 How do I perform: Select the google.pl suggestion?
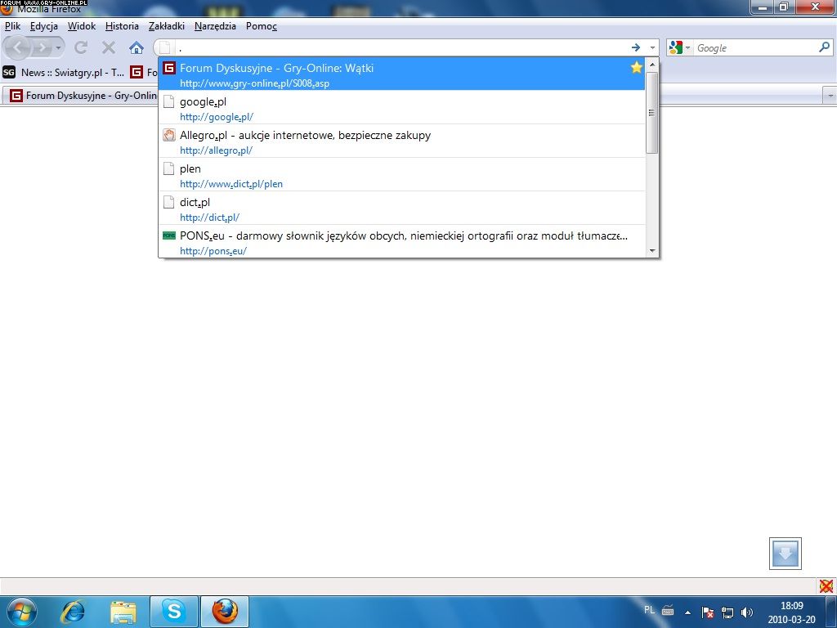[402, 107]
